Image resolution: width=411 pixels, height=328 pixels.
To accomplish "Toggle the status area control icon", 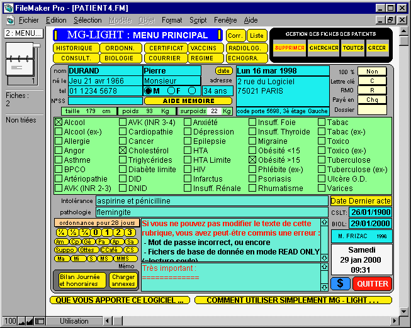I will pos(40,321).
